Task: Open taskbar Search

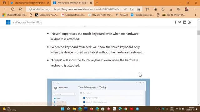Action: [x=68, y=109]
